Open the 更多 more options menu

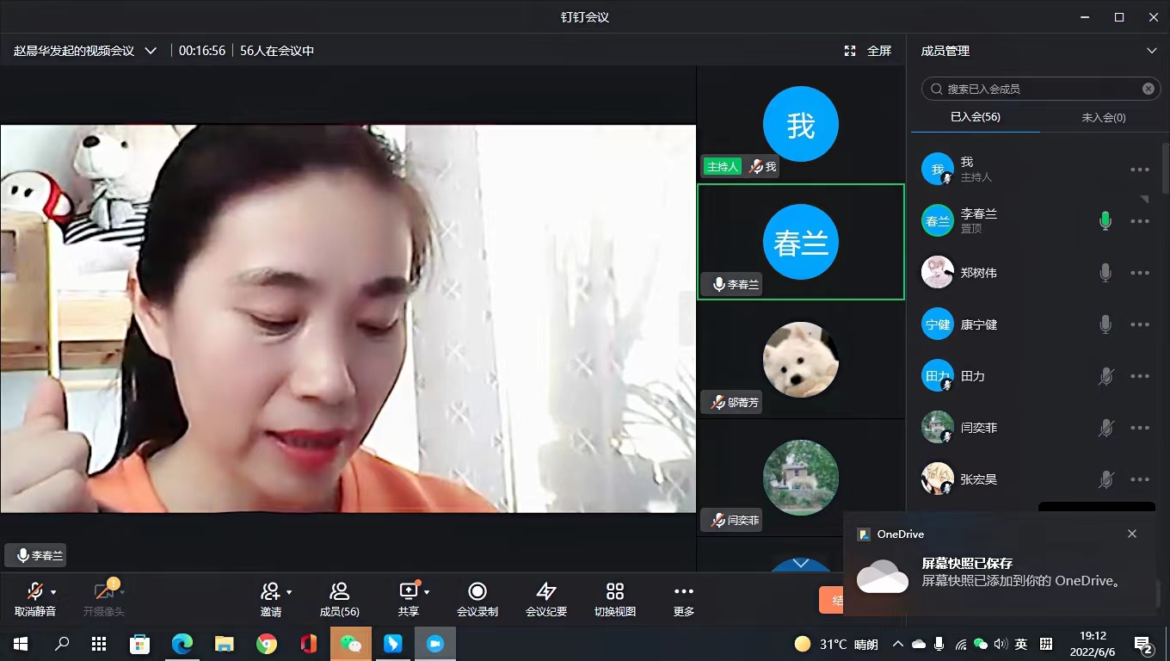point(684,592)
